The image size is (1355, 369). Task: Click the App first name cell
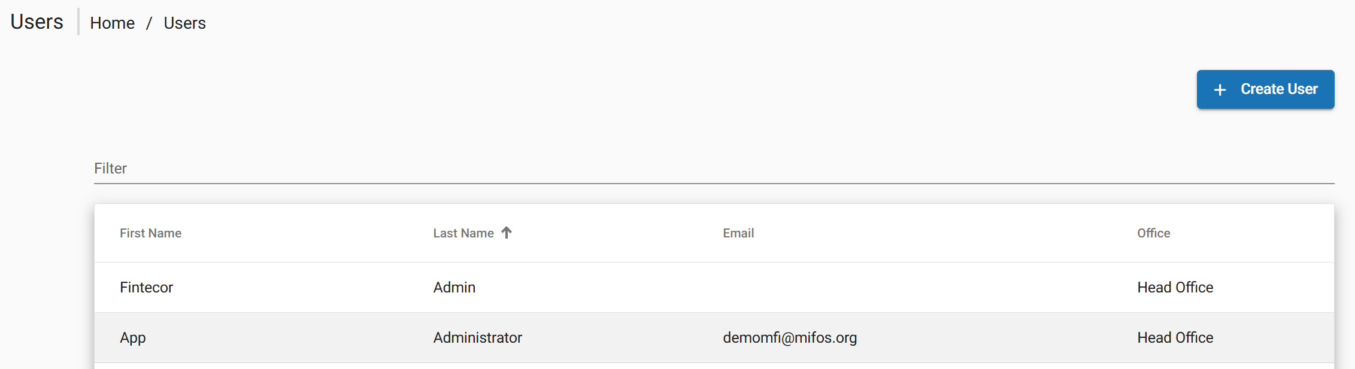pos(133,338)
